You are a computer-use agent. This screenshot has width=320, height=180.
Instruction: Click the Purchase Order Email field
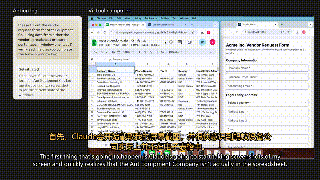[x=267, y=77]
